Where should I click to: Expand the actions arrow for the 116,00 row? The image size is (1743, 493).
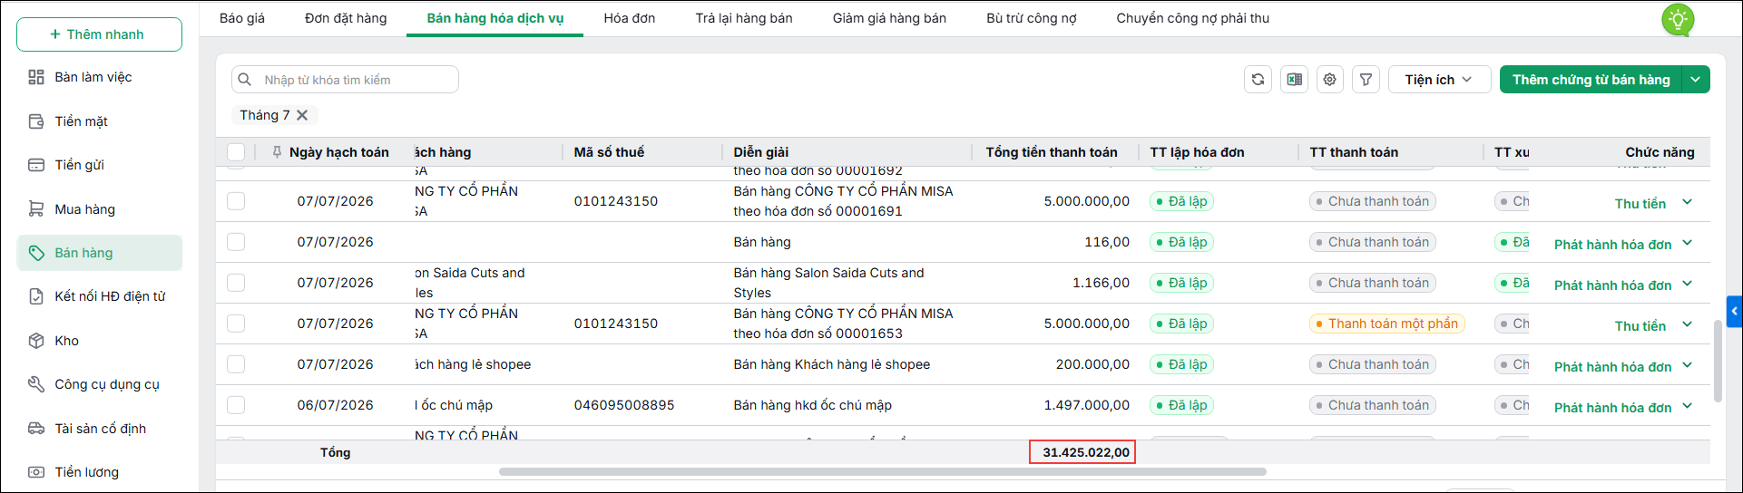click(x=1687, y=243)
